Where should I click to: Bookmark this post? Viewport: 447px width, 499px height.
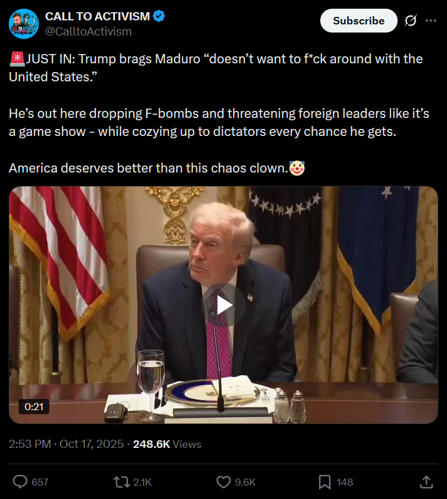[324, 482]
